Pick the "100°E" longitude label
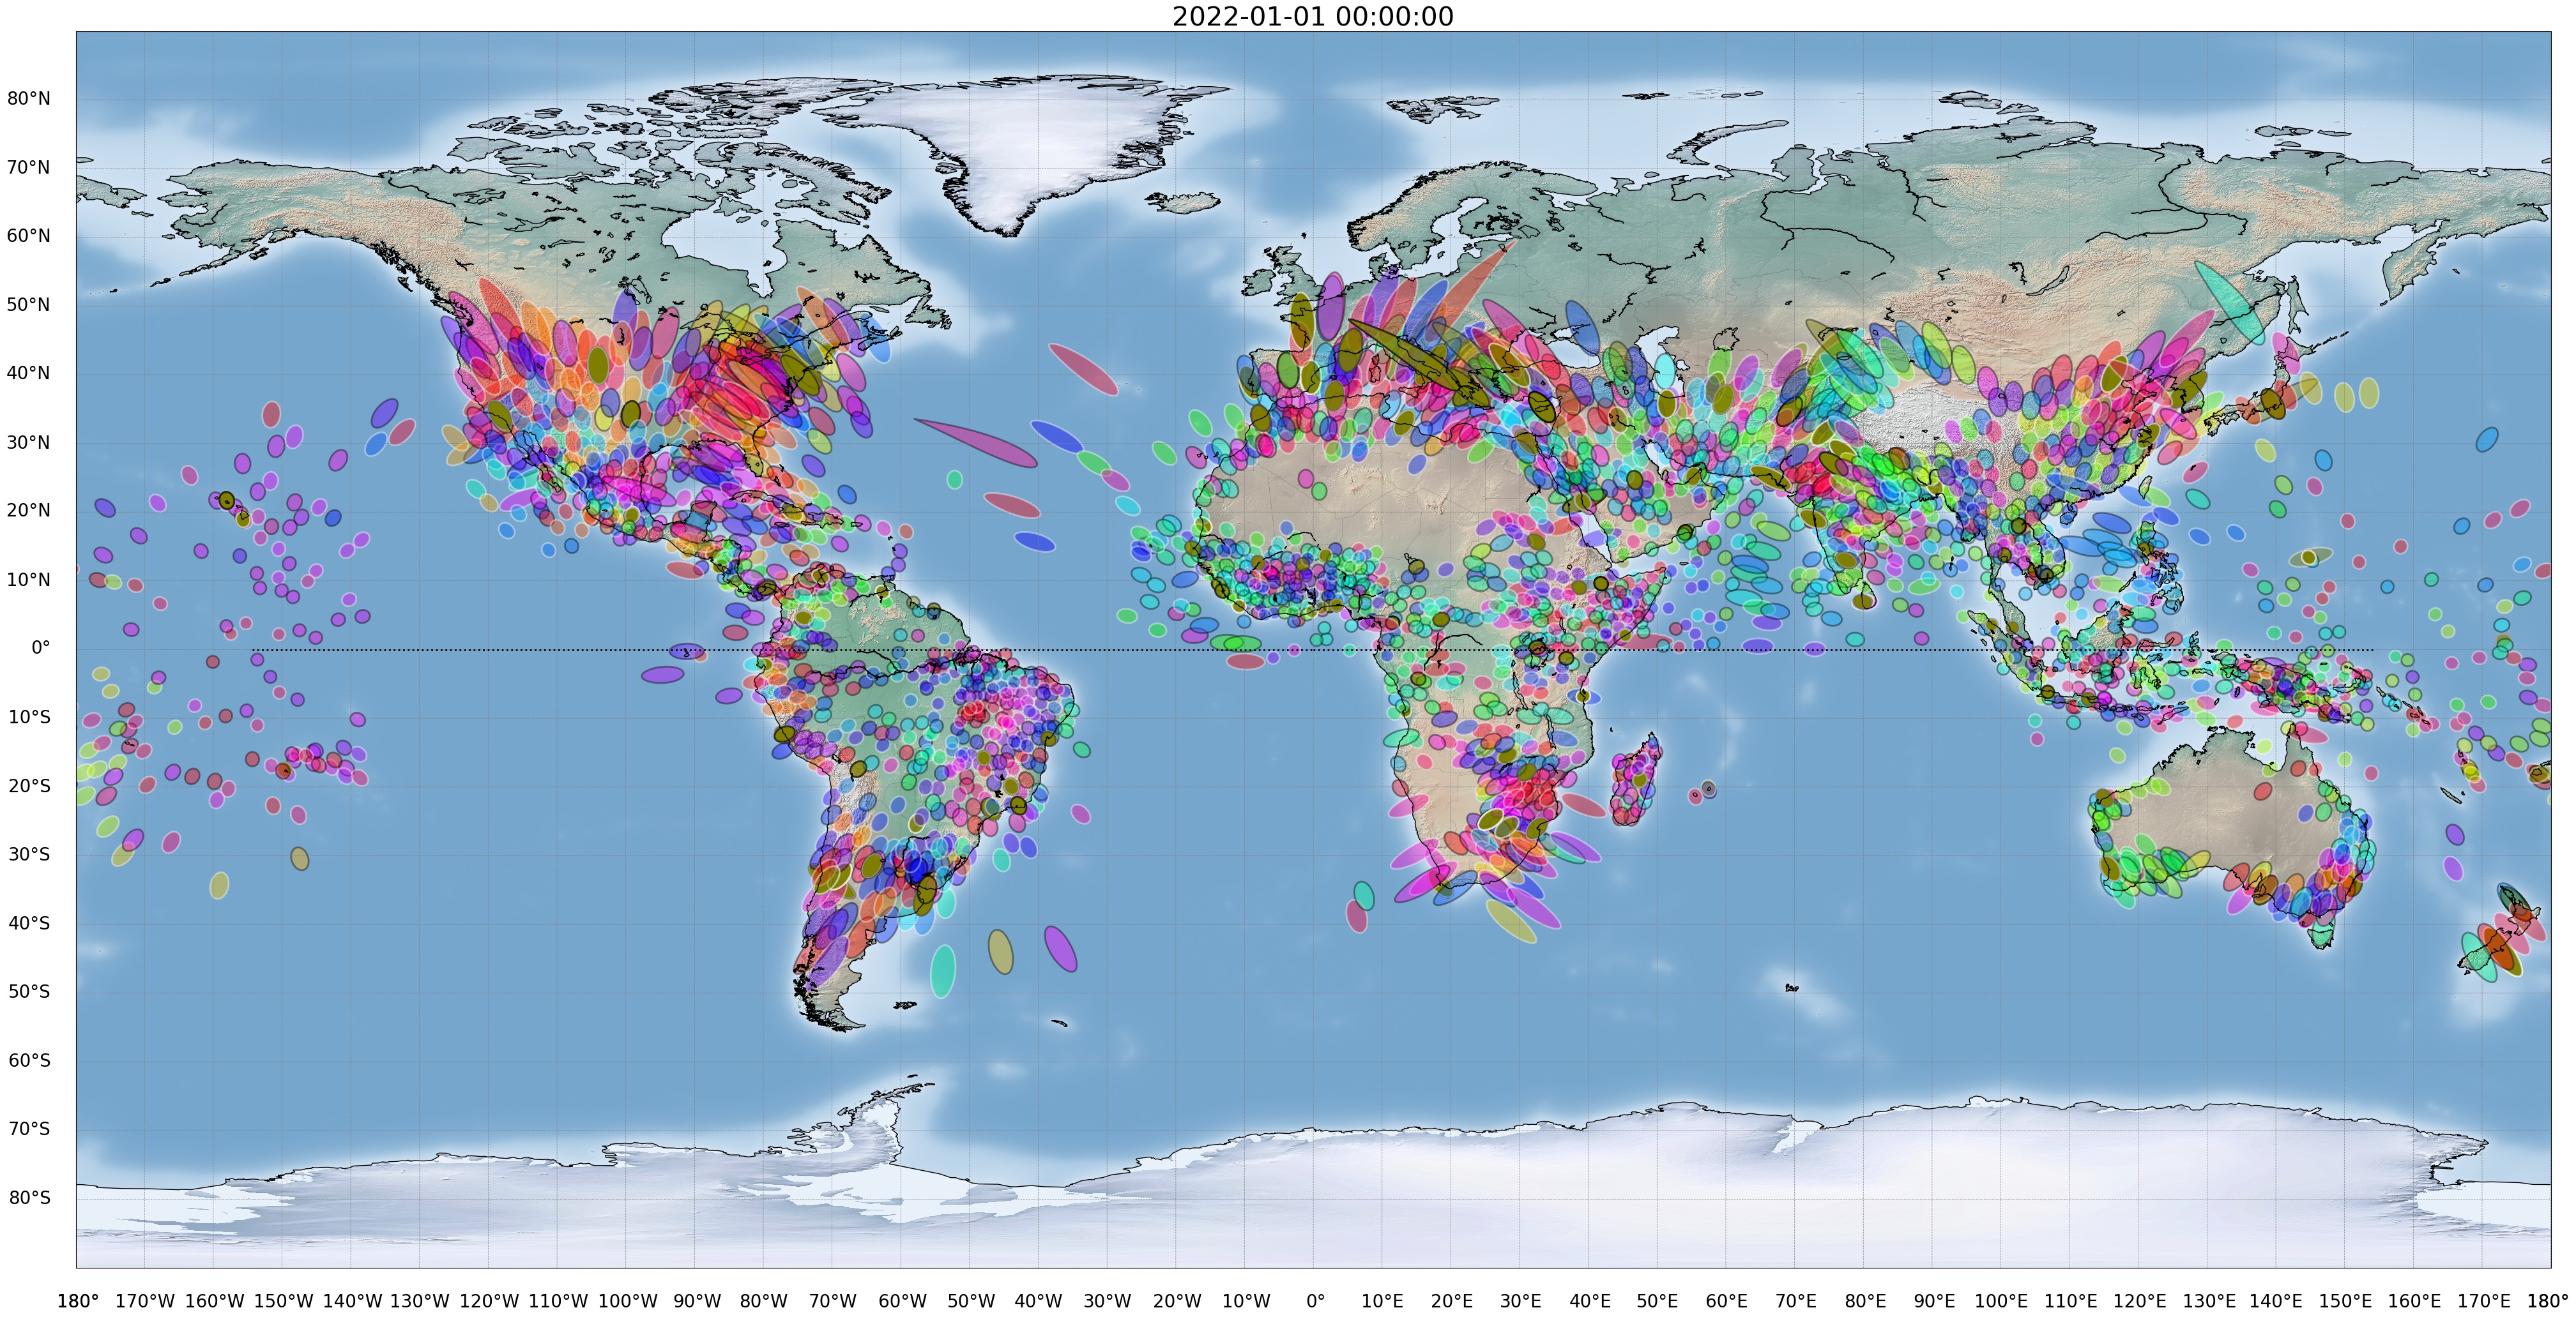This screenshot has width=2576, height=1317. pos(2002,1301)
